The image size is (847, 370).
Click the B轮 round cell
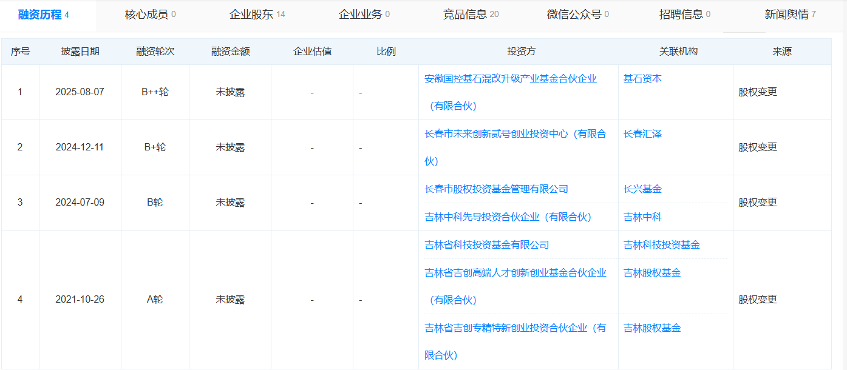(x=155, y=203)
